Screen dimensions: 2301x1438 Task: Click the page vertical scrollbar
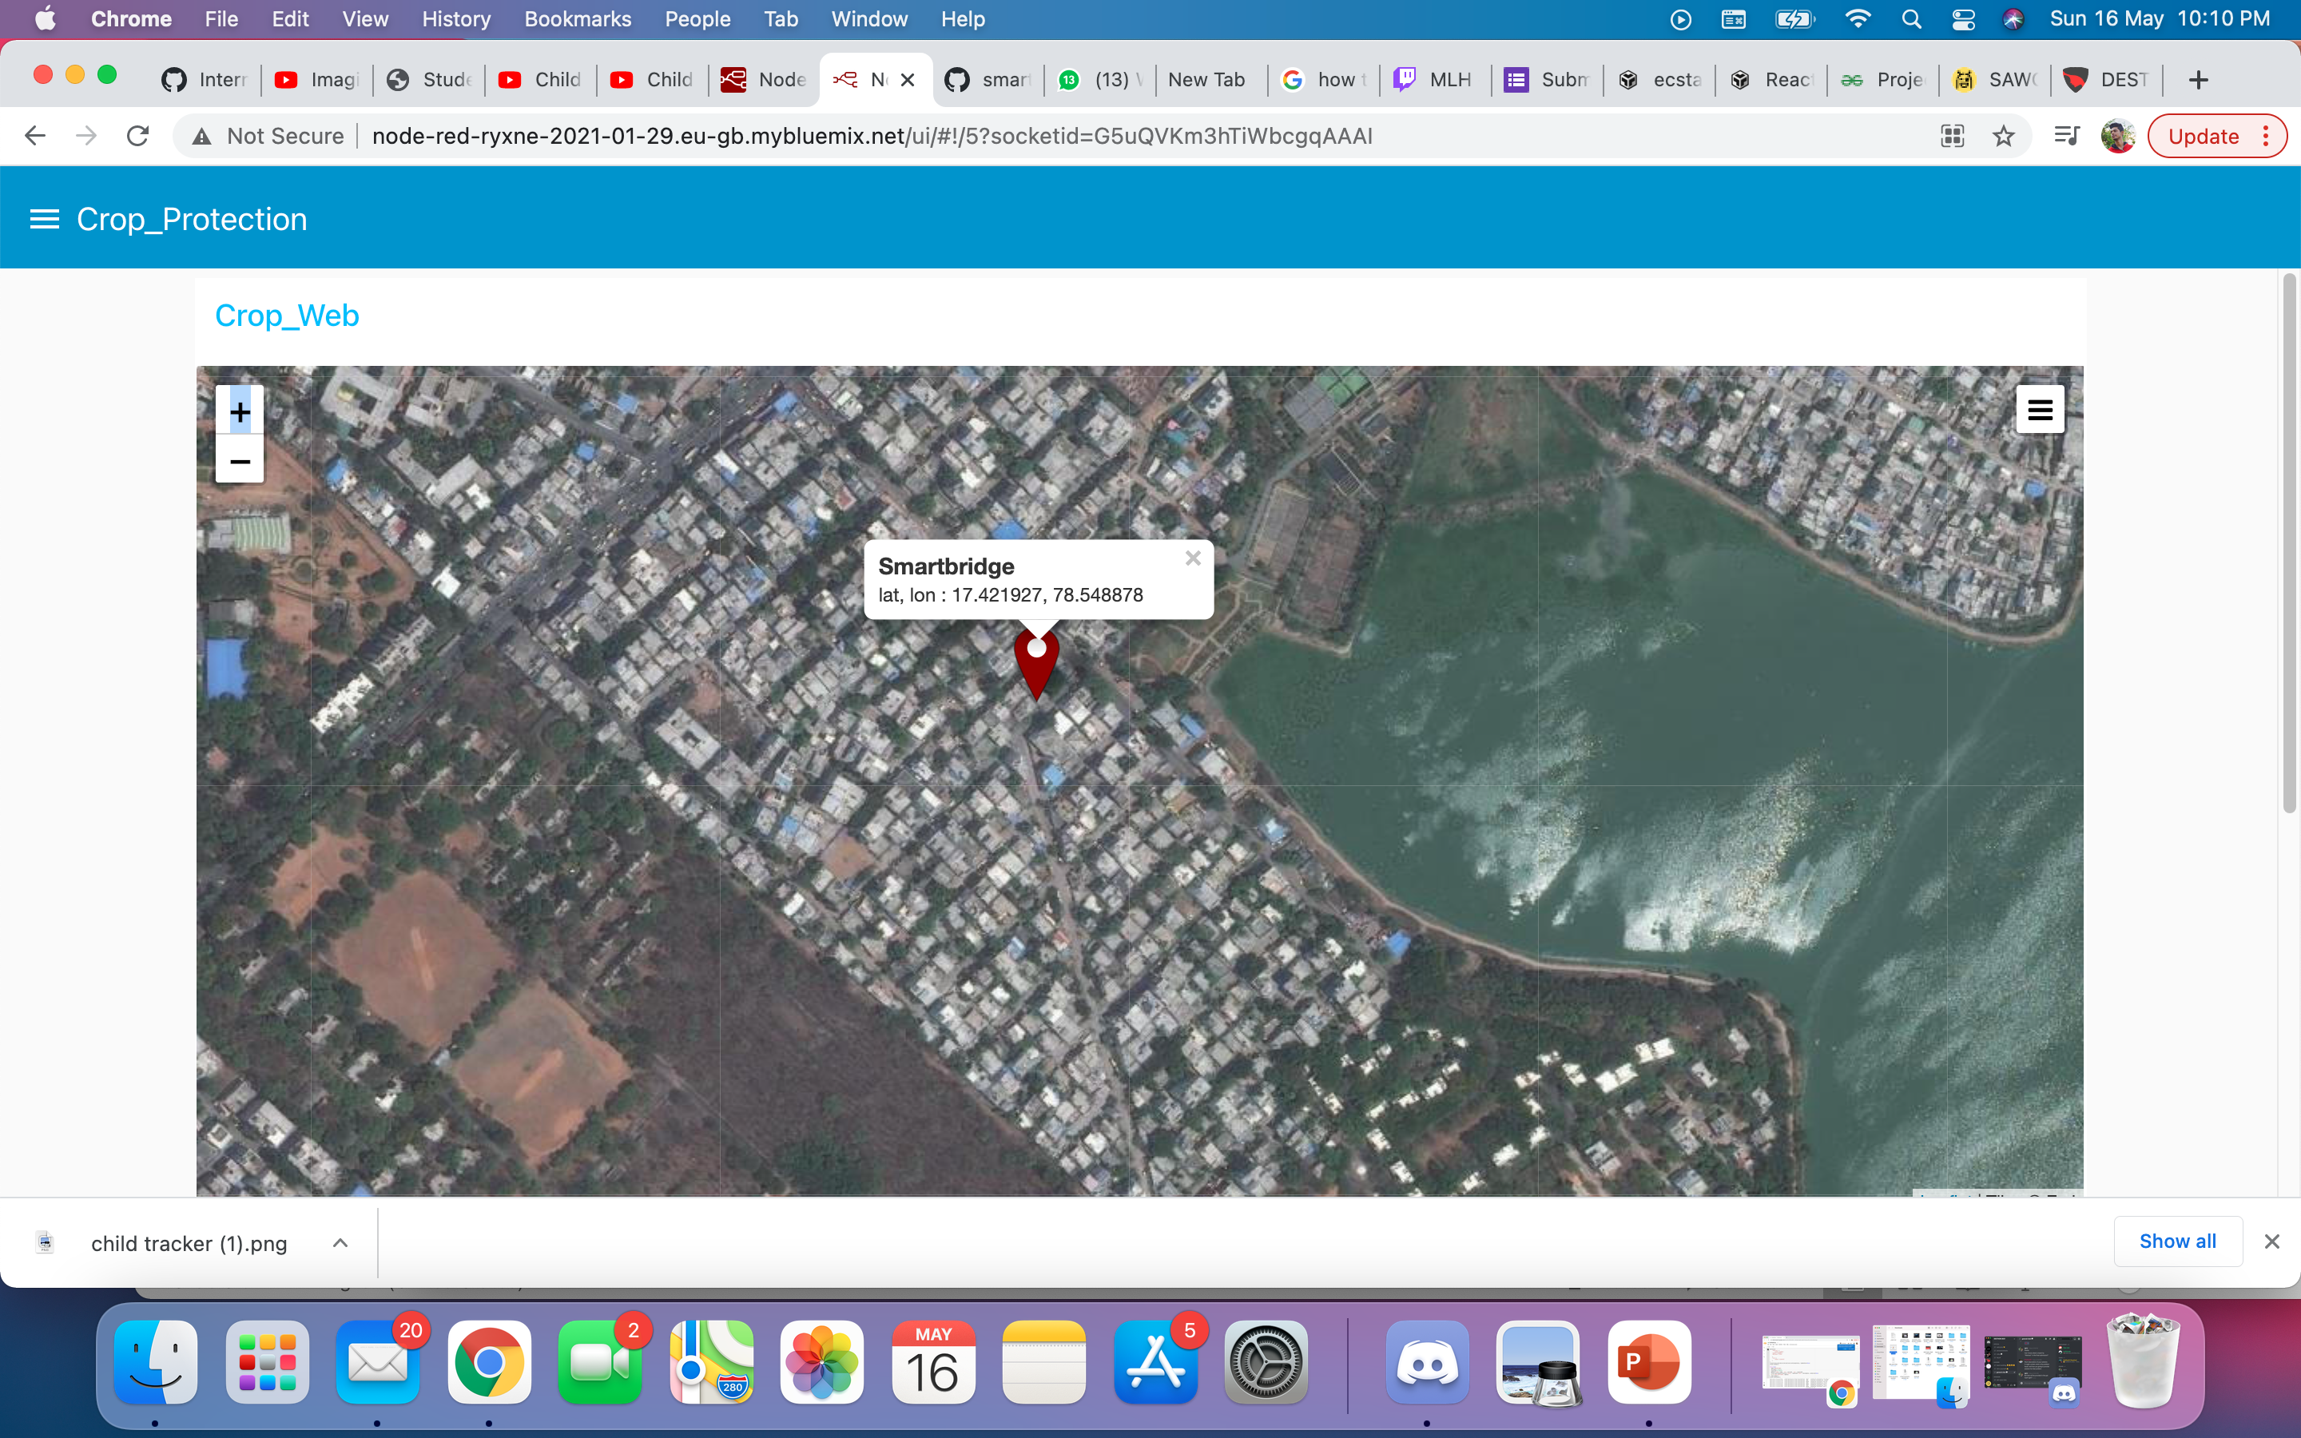[x=2289, y=542]
